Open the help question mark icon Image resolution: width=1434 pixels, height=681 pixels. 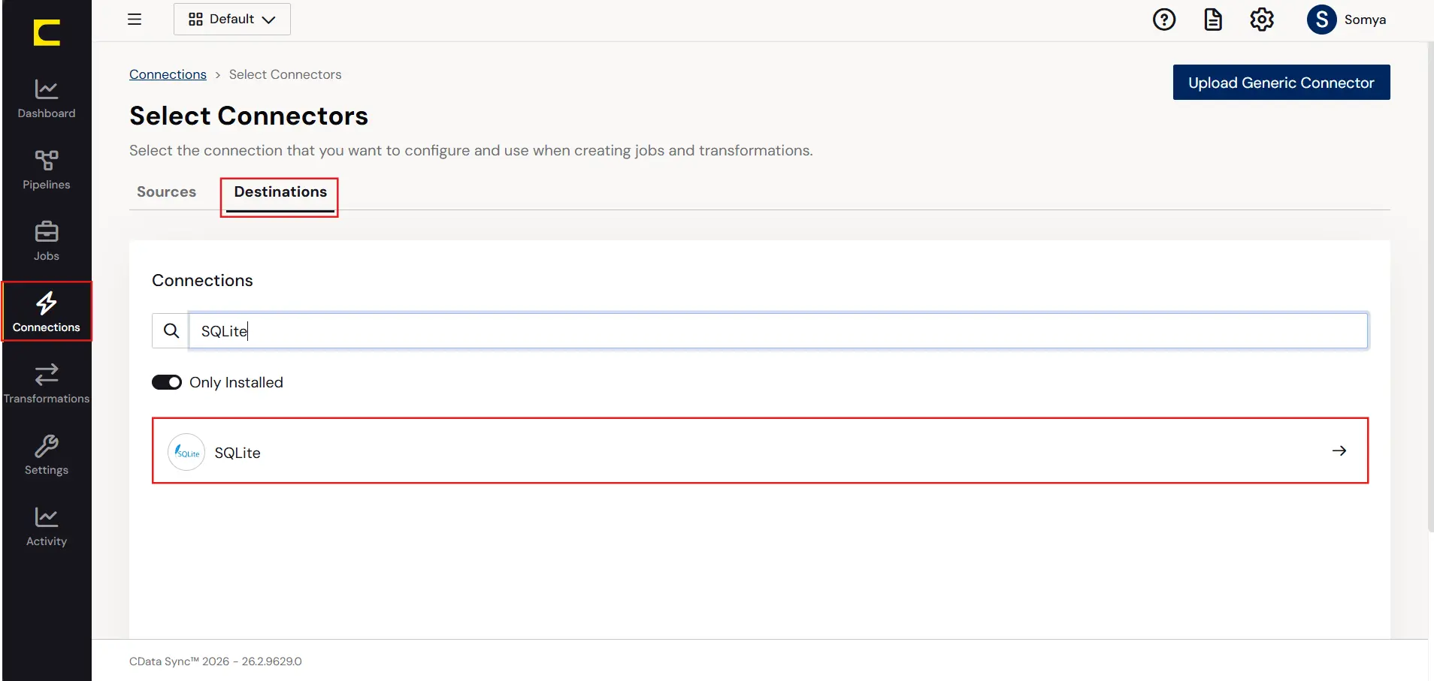[x=1164, y=20]
